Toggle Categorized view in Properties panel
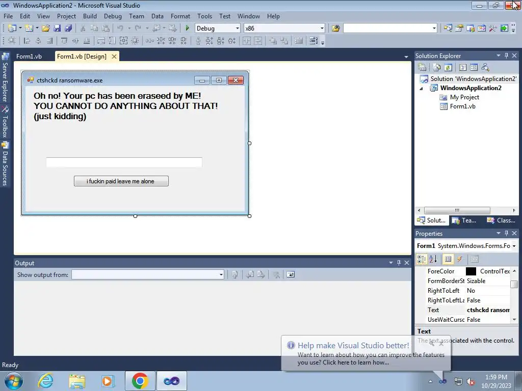Image resolution: width=522 pixels, height=391 pixels. (x=422, y=259)
